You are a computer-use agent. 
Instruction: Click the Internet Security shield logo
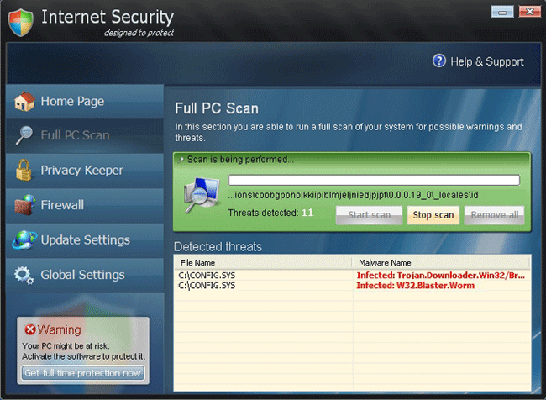pyautogui.click(x=20, y=23)
